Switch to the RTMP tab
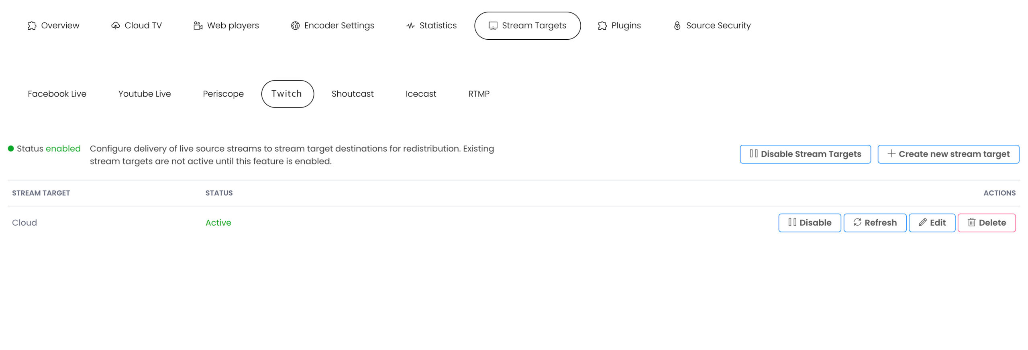 pyautogui.click(x=479, y=94)
